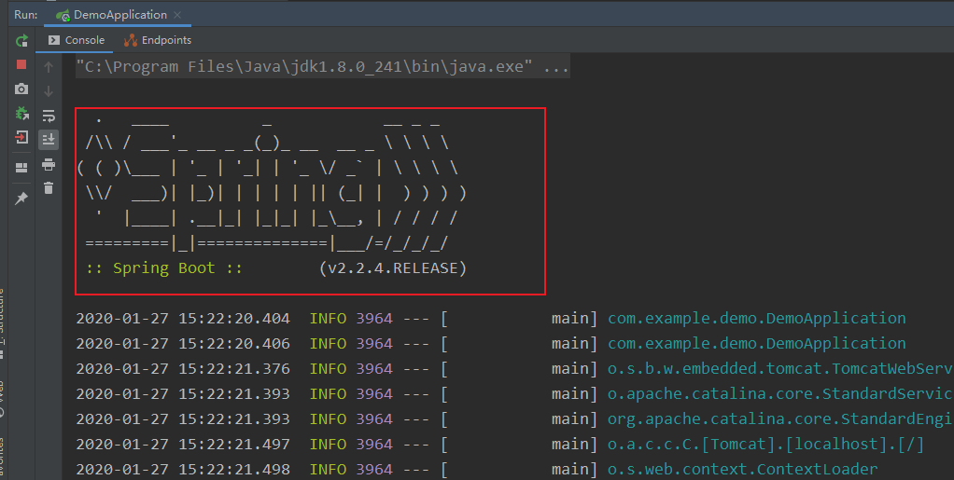Print console output with the printer icon

(49, 164)
